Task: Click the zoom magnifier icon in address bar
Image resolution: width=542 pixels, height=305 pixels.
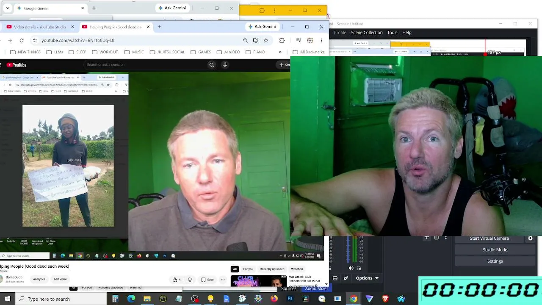Action: tap(245, 40)
